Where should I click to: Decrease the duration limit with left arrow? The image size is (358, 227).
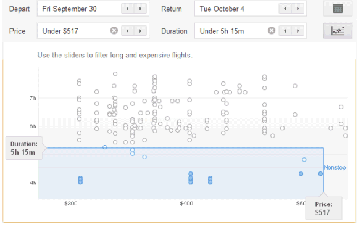285,31
